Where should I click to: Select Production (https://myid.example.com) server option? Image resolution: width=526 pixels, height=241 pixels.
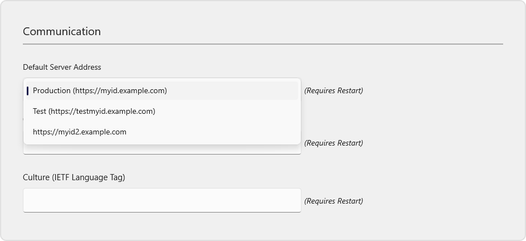(162, 90)
